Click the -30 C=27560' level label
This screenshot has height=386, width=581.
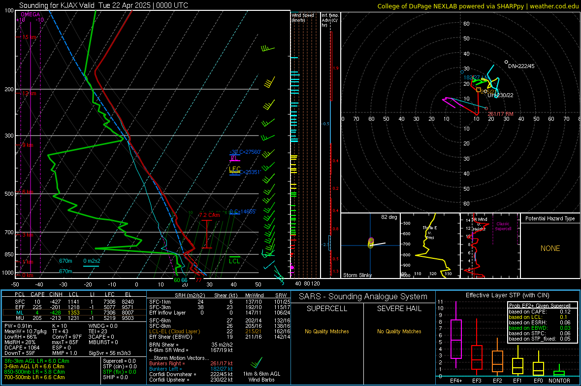point(245,152)
